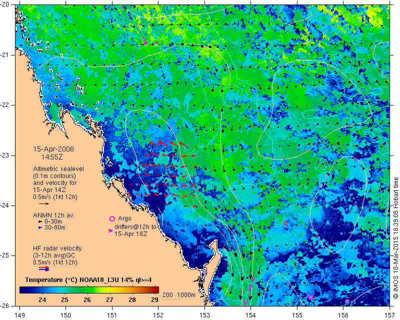The image size is (400, 320).
Task: Click the '(3-12h avg)QC' label
Action: point(54,255)
